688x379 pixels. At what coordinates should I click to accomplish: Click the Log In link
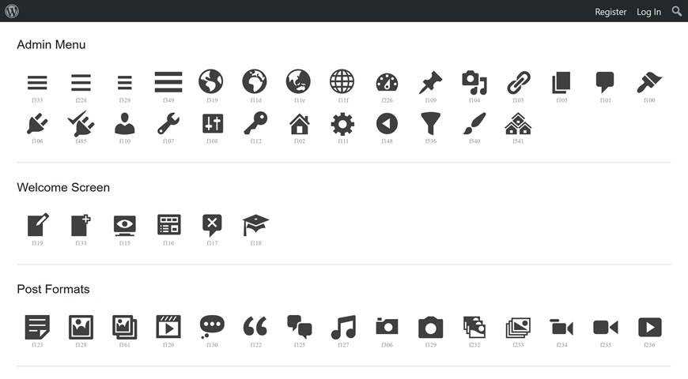pyautogui.click(x=648, y=12)
